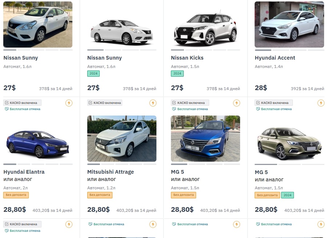Viewport: 331px width, 238px height.
Task: Tap the lightning icon on olive-green MG 5 card
Action: coord(321,103)
